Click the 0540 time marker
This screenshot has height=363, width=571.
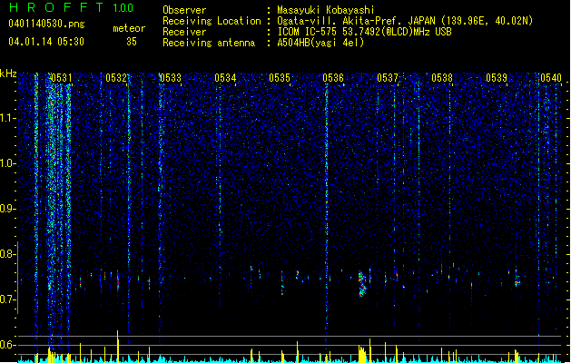(551, 78)
